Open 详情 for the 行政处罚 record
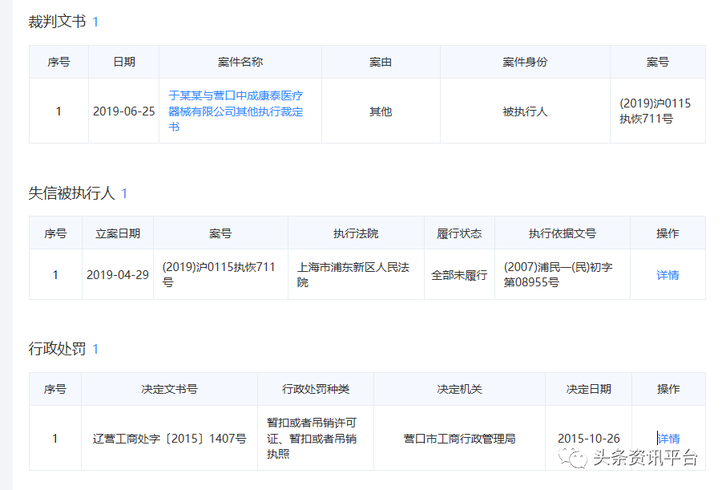This screenshot has width=722, height=490. [x=668, y=439]
